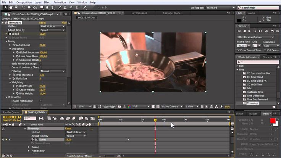
Task: Play the composition preview
Action: 249,31
